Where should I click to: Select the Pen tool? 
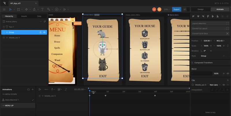(34, 9)
